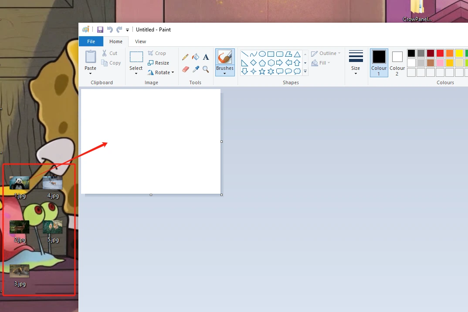Select the 1.jpg panda thumbnail on desktop

[x=19, y=183]
